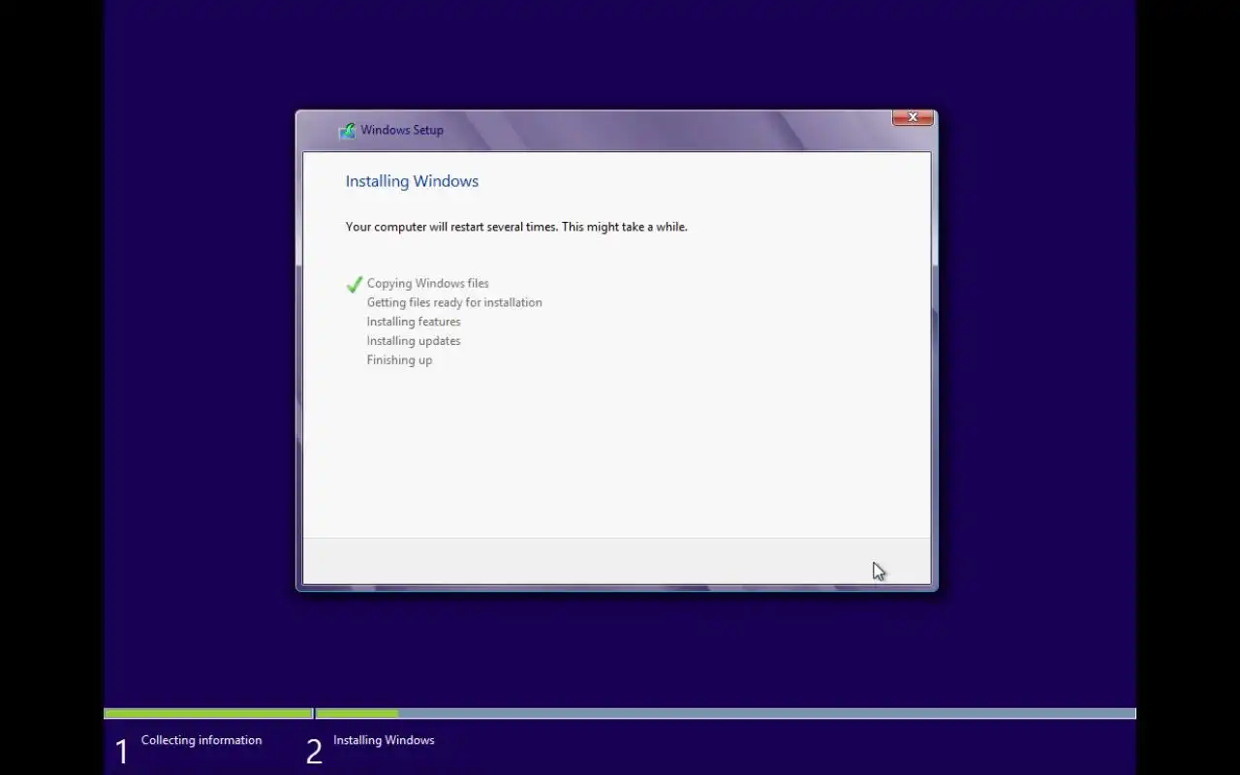Select 'Getting files ready for installation' step
Viewport: 1240px width, 775px height.
point(454,302)
